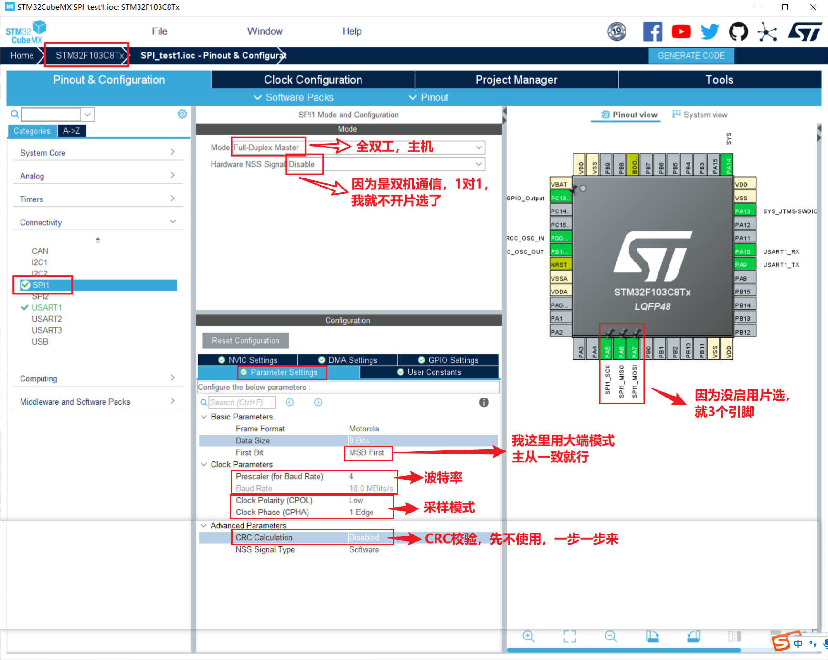Image resolution: width=828 pixels, height=660 pixels.
Task: Fit the chip to view frame
Action: [570, 636]
